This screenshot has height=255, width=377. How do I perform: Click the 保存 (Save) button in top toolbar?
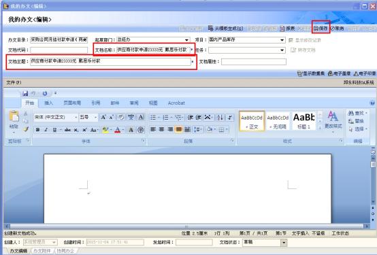(321, 29)
